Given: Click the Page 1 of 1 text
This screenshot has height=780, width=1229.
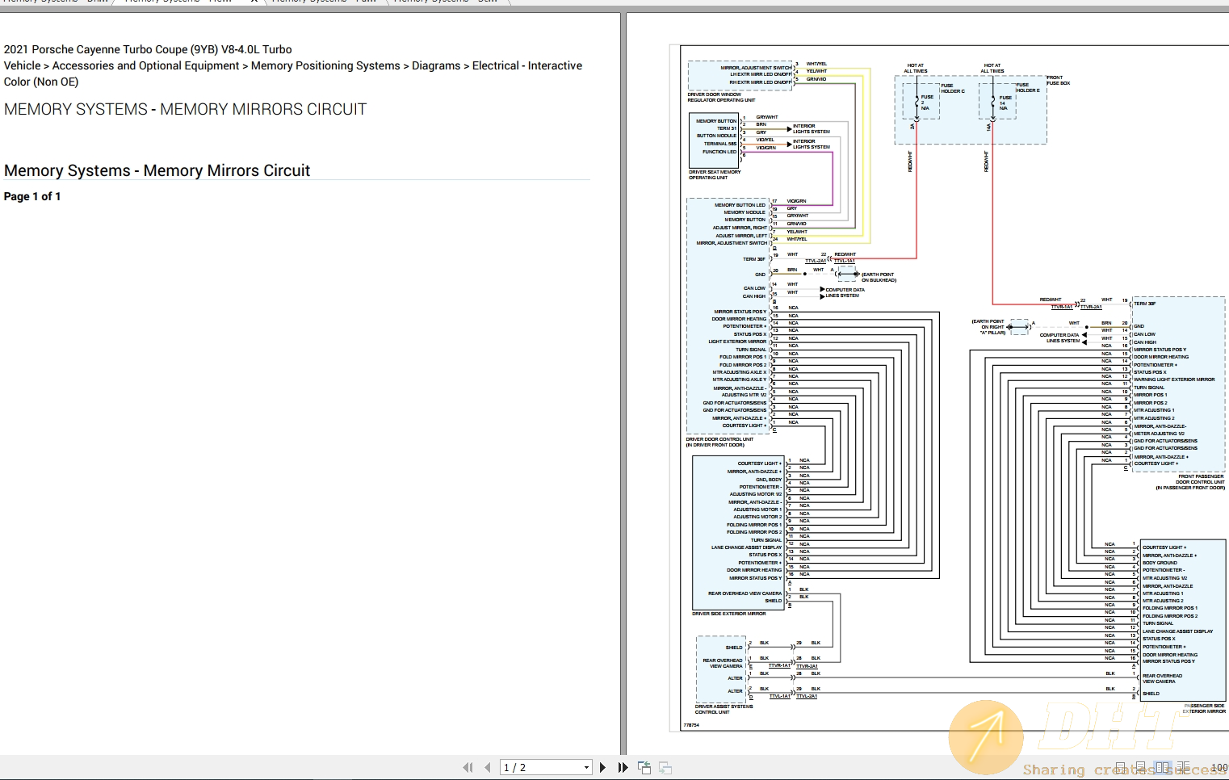Looking at the screenshot, I should 32,196.
